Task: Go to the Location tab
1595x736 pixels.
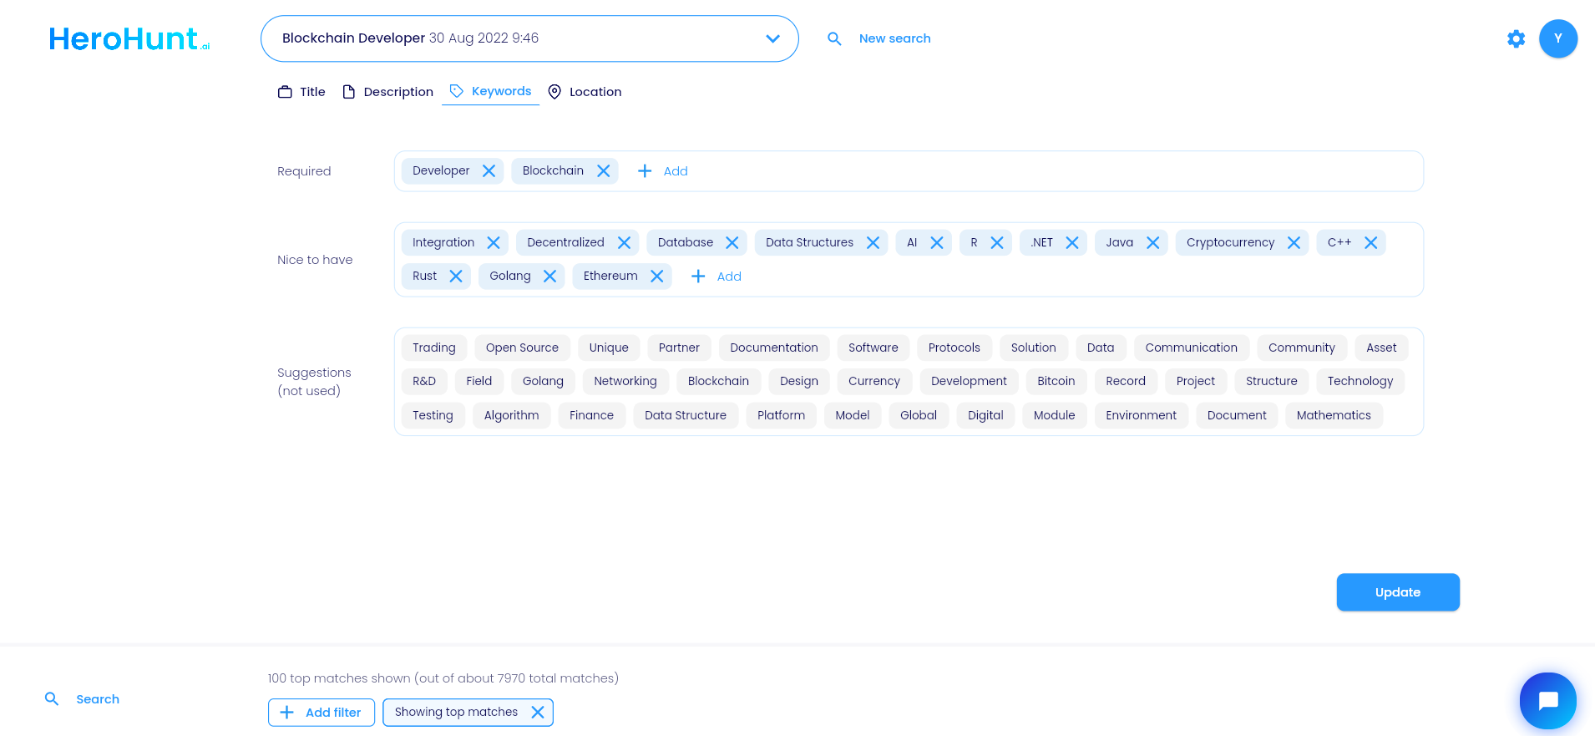Action: (585, 92)
